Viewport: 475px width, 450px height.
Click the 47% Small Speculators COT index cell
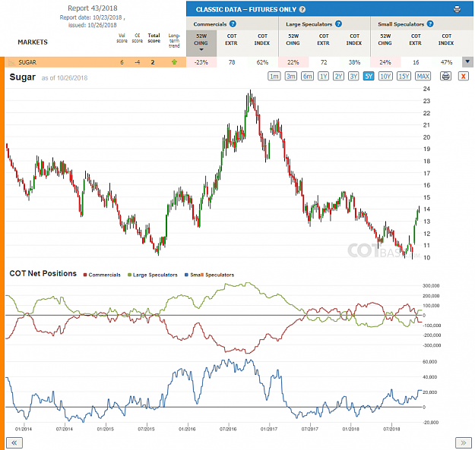pyautogui.click(x=447, y=62)
